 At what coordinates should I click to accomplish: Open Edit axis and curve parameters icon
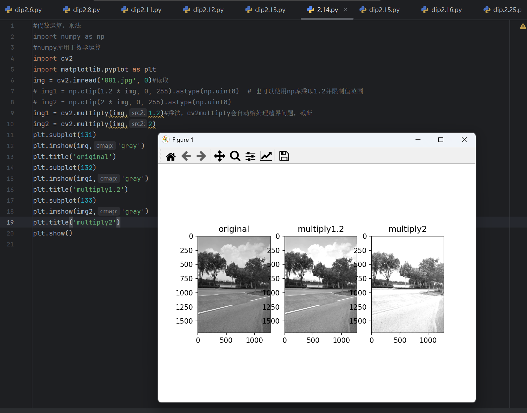point(266,156)
